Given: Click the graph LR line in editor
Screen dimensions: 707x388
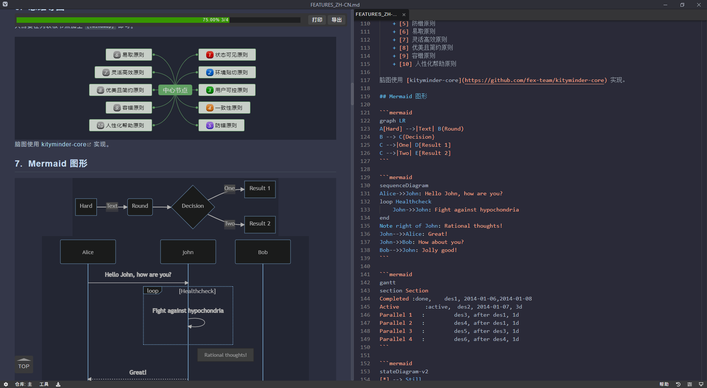Looking at the screenshot, I should pyautogui.click(x=393, y=121).
